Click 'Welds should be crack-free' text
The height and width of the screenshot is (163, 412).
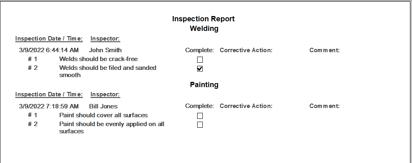pos(99,59)
